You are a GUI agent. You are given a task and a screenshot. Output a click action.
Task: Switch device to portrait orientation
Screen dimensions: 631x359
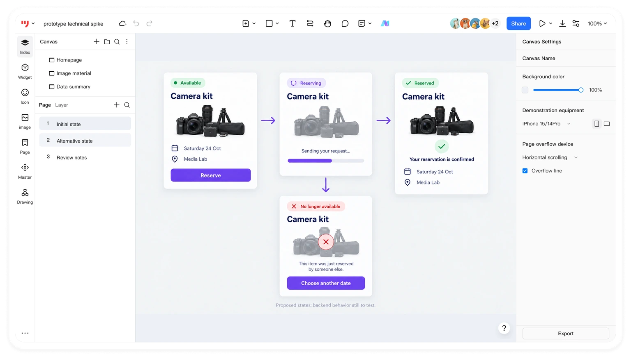596,123
